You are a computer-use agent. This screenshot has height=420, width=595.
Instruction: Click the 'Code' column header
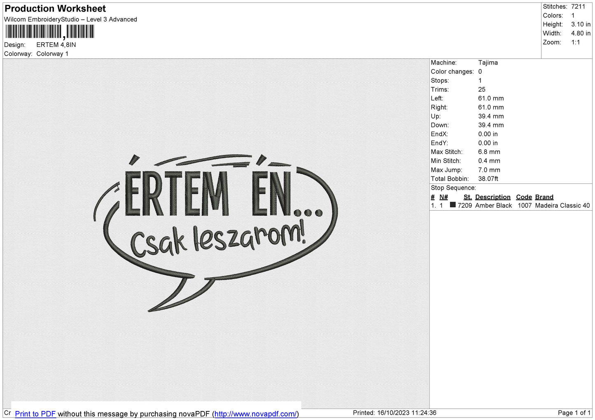point(524,197)
